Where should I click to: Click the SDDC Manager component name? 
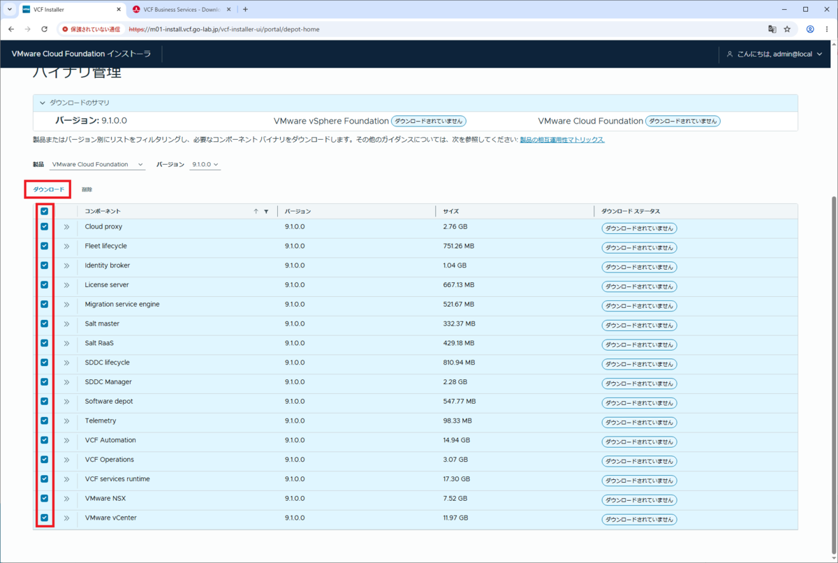(x=108, y=382)
